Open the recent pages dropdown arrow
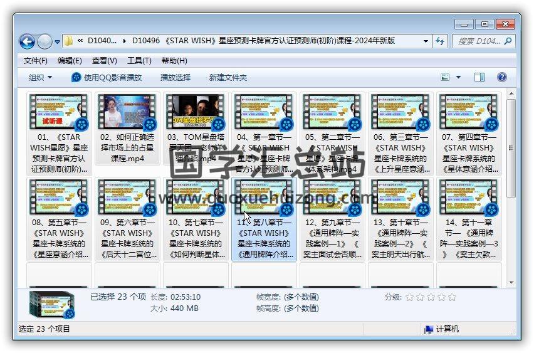 coord(57,42)
